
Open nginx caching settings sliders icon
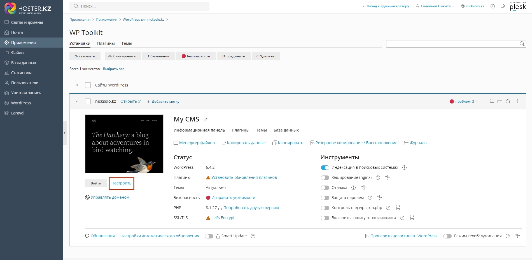388,177
